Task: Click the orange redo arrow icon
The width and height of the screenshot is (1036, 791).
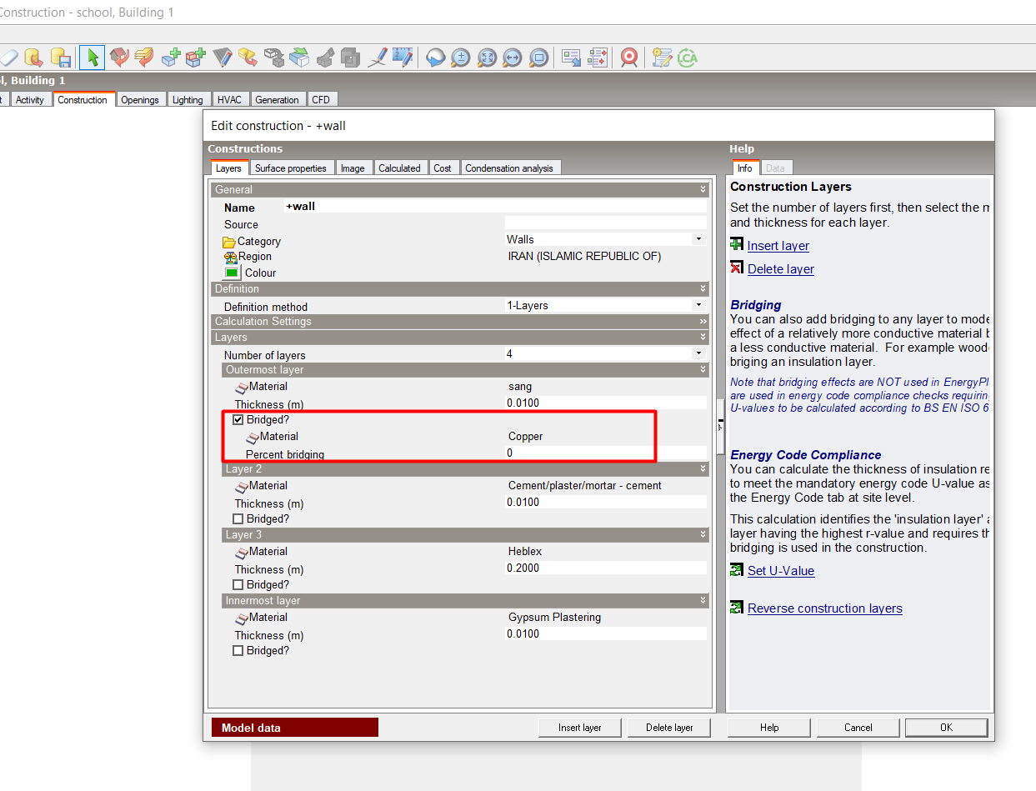Action: click(x=144, y=58)
